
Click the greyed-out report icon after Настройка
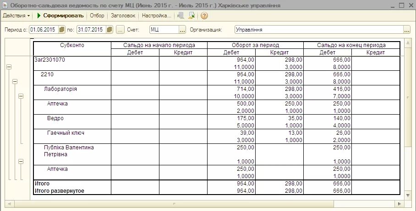[181, 16]
